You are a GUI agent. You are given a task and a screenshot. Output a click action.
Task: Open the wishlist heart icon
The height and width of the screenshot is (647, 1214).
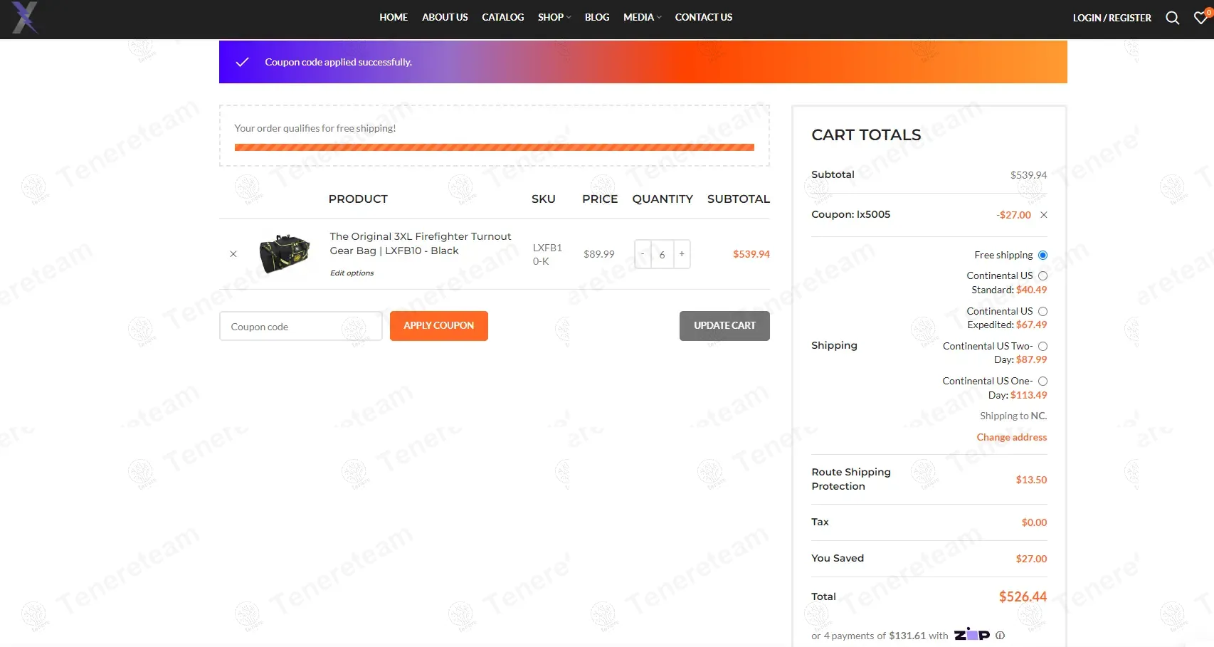point(1200,18)
